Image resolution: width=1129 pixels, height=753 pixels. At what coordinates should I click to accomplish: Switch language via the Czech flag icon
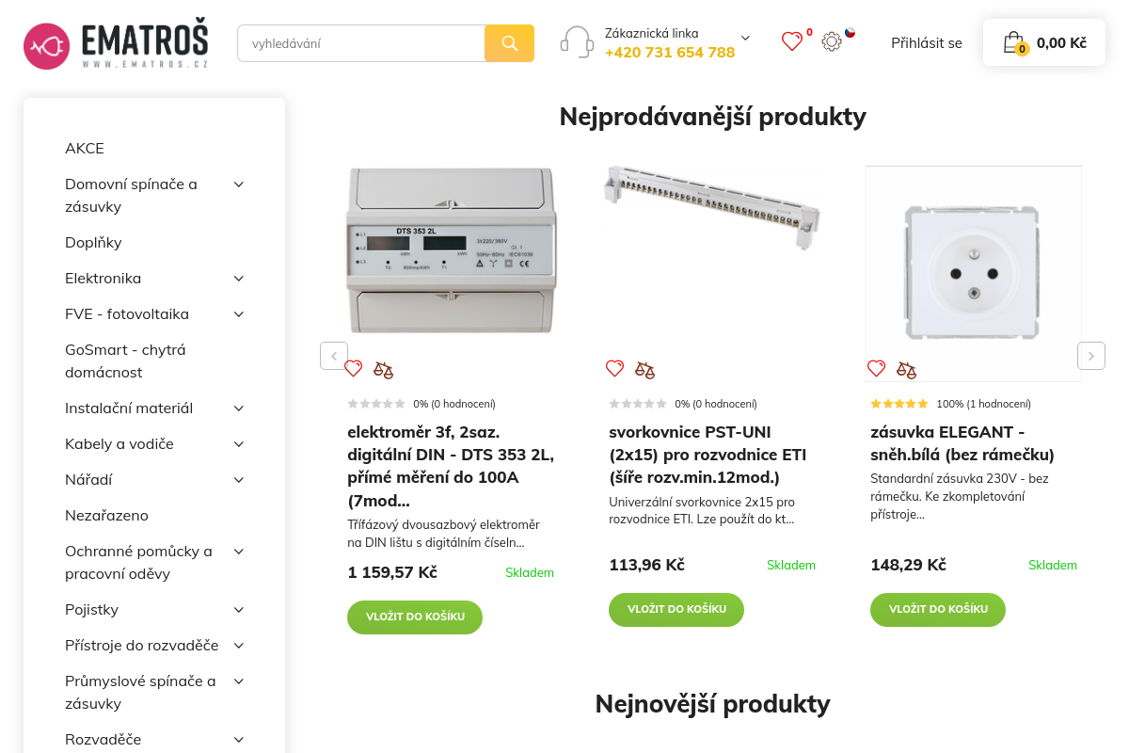[850, 31]
